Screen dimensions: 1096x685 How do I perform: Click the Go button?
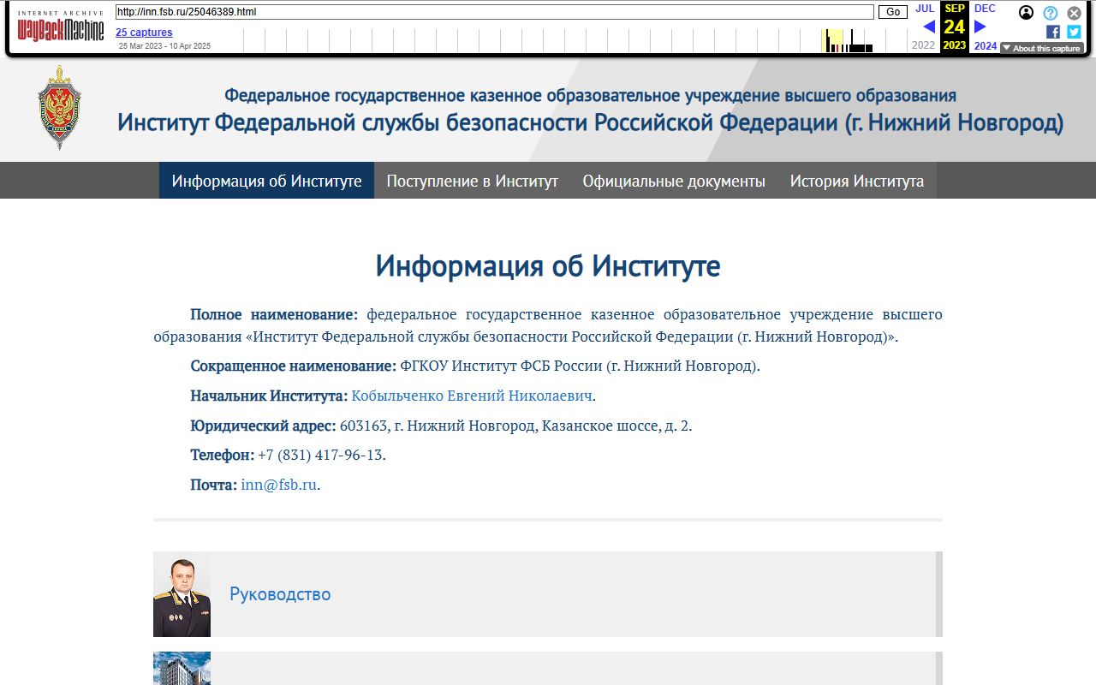893,12
